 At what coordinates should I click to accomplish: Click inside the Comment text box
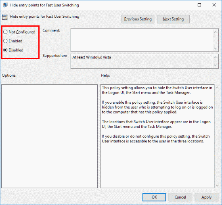[x=142, y=40]
